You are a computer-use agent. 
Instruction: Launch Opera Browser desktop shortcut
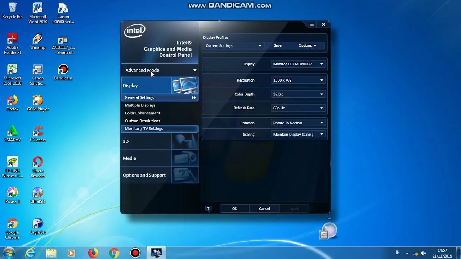[x=38, y=167]
